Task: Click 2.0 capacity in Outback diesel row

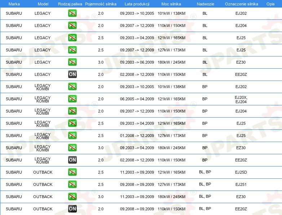Action: point(101,209)
